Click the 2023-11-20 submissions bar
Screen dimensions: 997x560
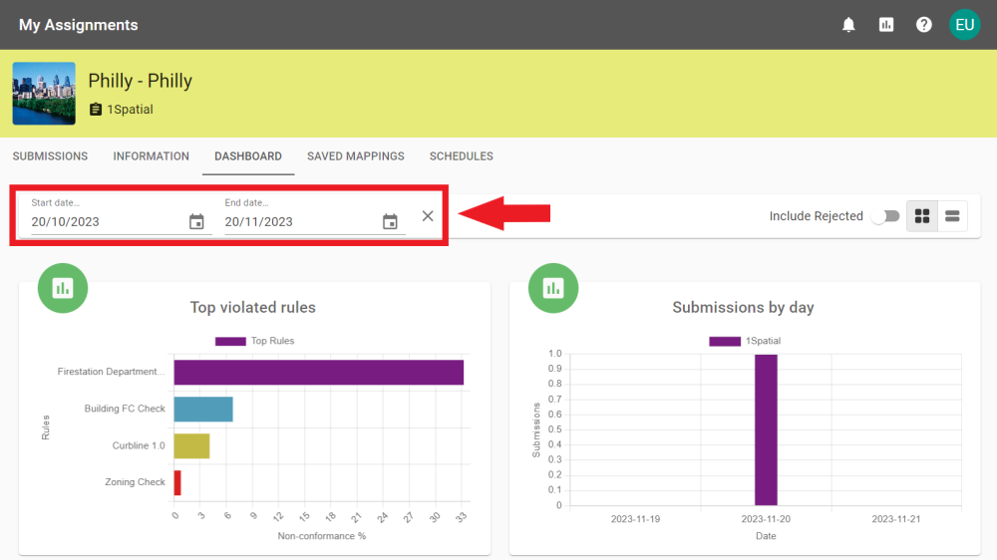point(766,429)
